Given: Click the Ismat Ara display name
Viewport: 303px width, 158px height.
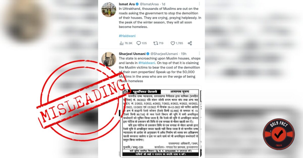Looking at the screenshot, I should tap(127, 4).
